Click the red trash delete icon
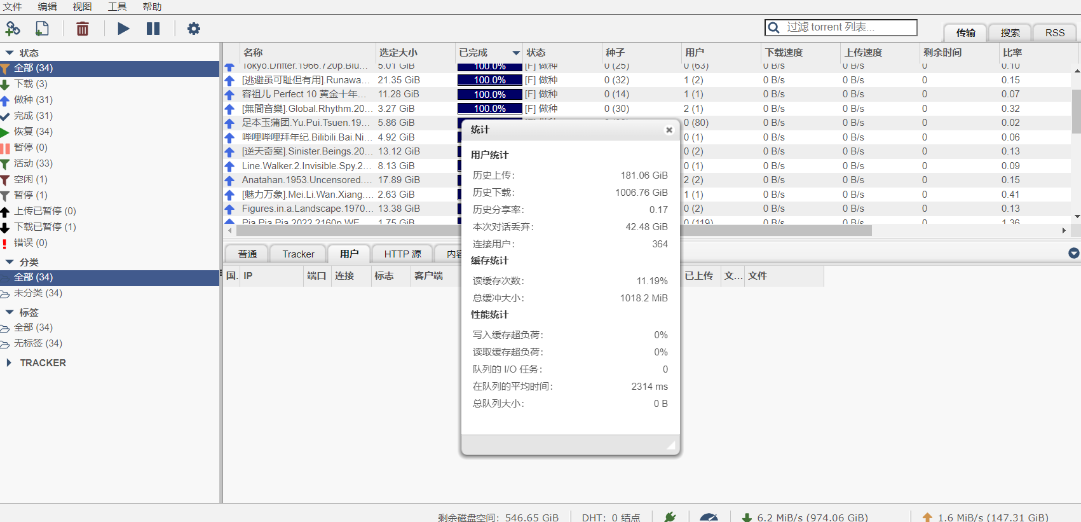Viewport: 1081px width, 522px height. tap(83, 29)
